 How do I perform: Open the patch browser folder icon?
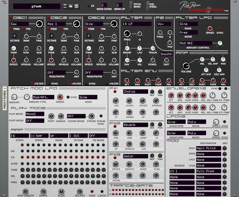[x=71, y=6]
